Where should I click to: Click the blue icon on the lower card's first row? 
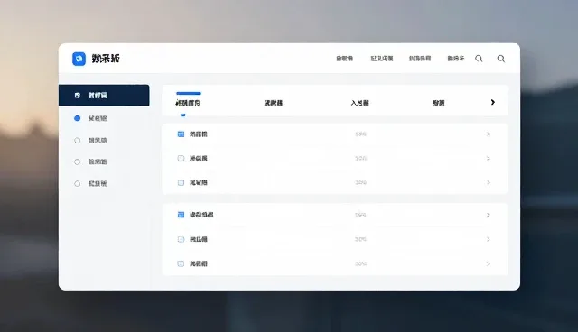[181, 215]
